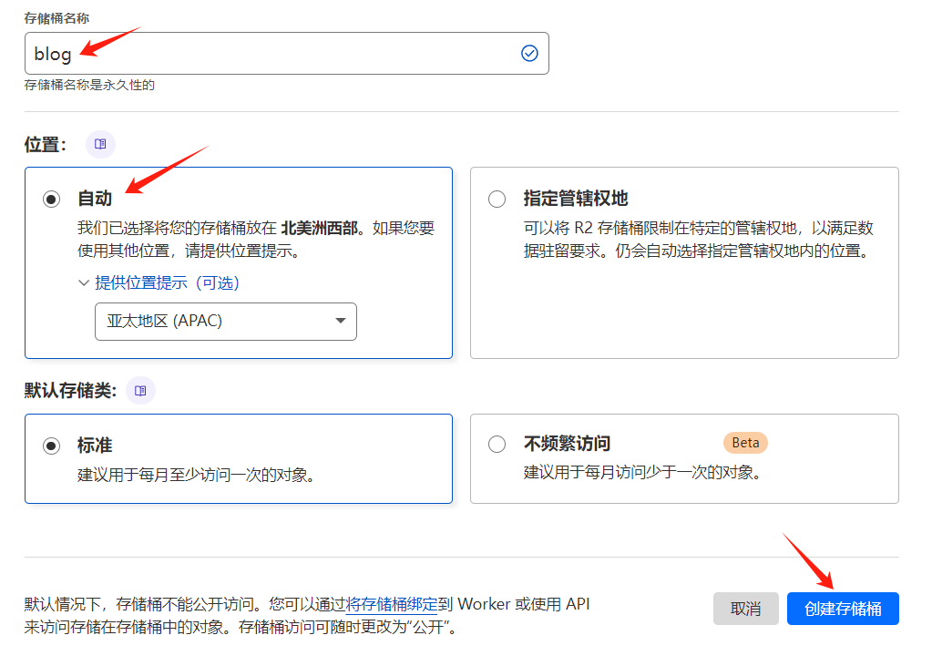932x656 pixels.
Task: Open the docs icon beside 位置
Action: (100, 144)
